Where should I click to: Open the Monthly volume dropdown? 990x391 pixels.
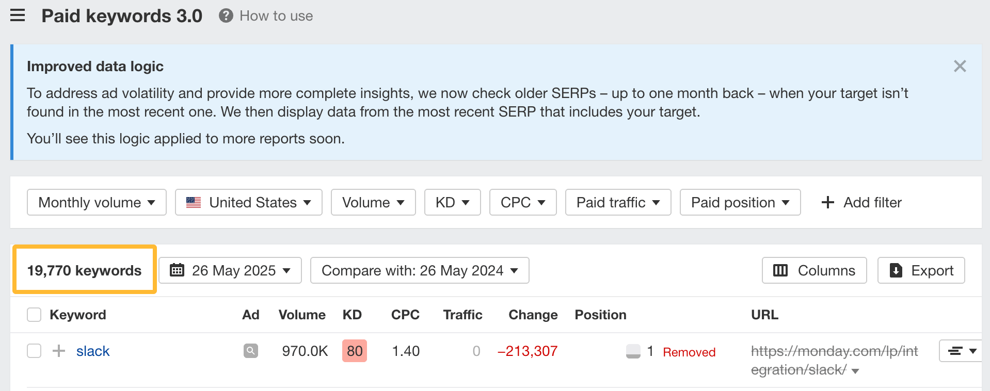[97, 203]
